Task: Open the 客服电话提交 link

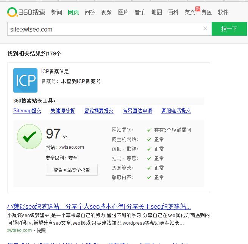Action: point(176,111)
